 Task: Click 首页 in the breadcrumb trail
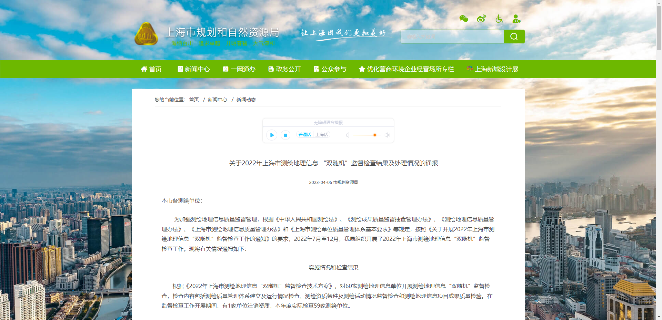(194, 100)
